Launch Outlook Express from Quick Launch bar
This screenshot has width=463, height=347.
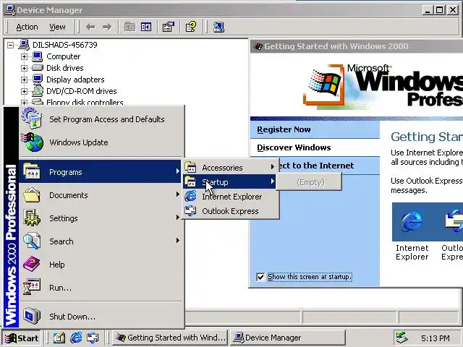(x=93, y=338)
